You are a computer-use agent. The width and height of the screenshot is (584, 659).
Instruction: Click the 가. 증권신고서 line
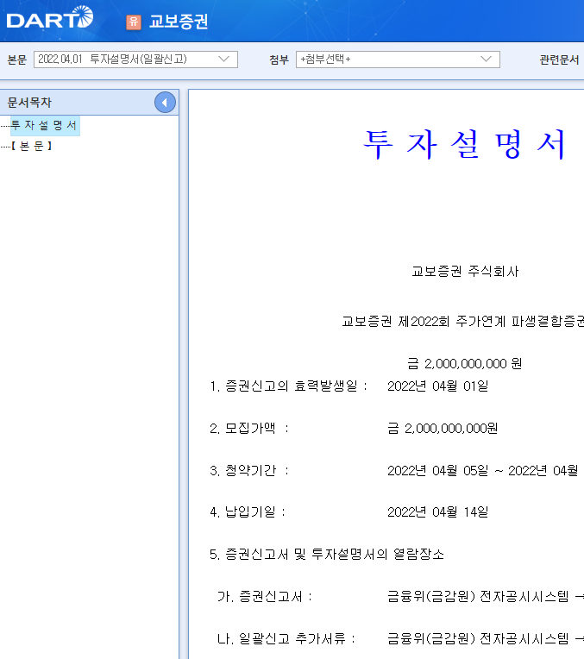[265, 596]
